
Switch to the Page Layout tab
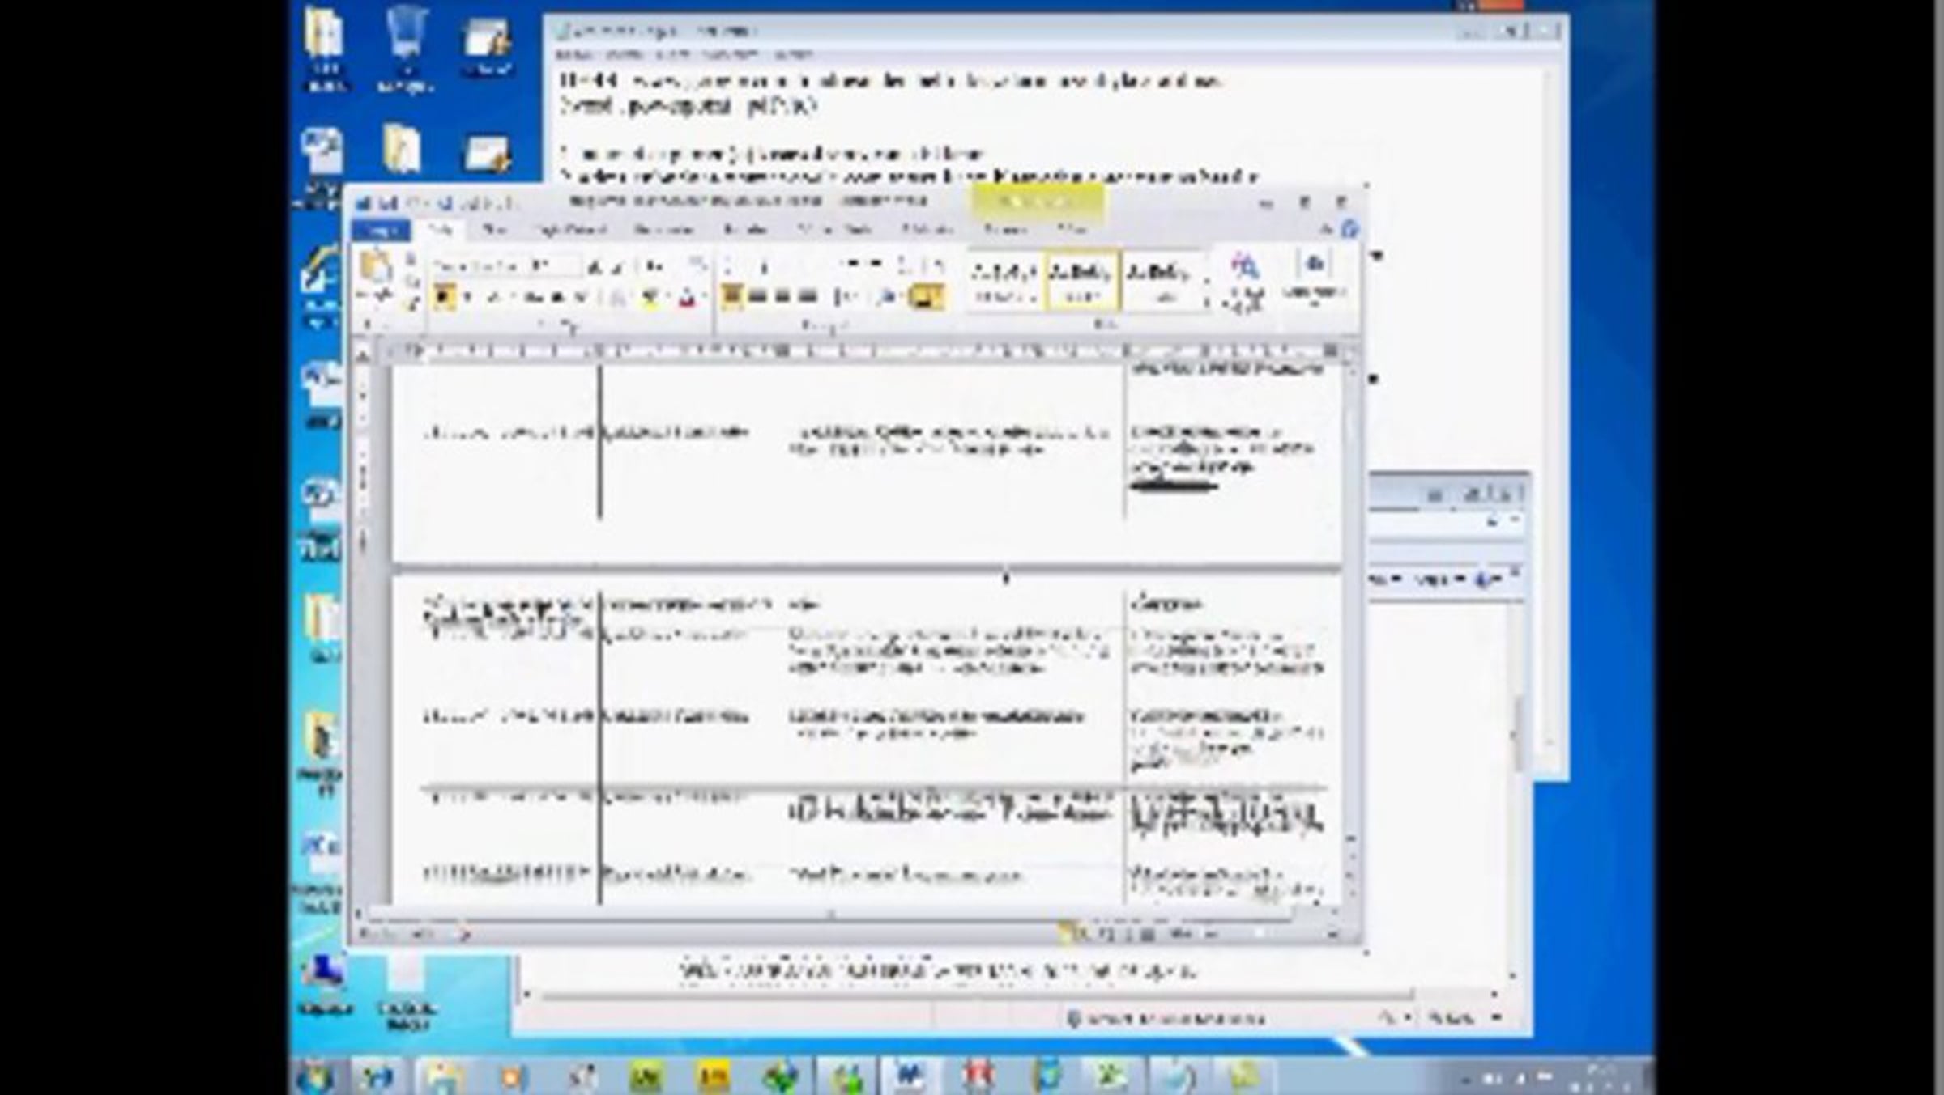[570, 231]
